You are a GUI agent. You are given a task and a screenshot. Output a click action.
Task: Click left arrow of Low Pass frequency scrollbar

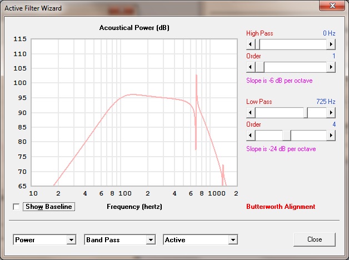click(251, 113)
